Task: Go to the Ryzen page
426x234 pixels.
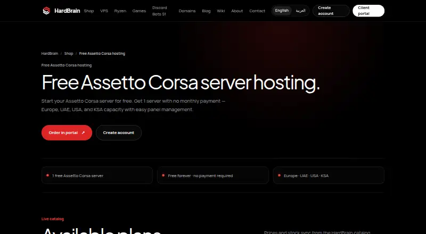Action: (120, 11)
